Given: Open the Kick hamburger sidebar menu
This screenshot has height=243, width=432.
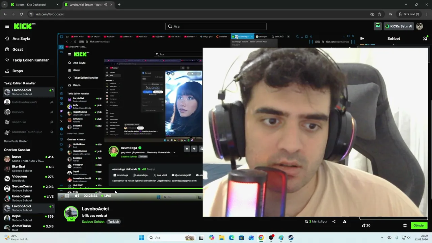Looking at the screenshot, I should 7,26.
